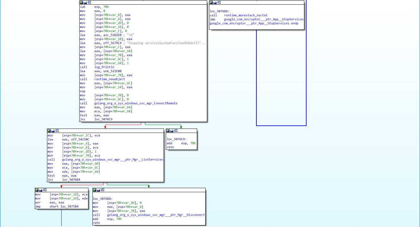Follow svc_mgr_ConnectRemote call target
Screen dimensions: 420x227
[x=136, y=103]
